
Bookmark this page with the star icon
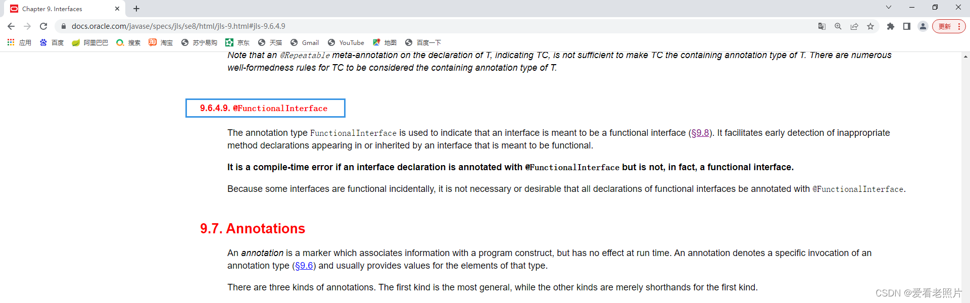870,26
